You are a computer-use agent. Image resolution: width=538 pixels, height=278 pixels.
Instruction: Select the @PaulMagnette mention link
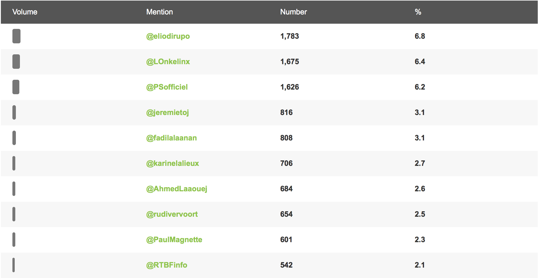point(174,240)
